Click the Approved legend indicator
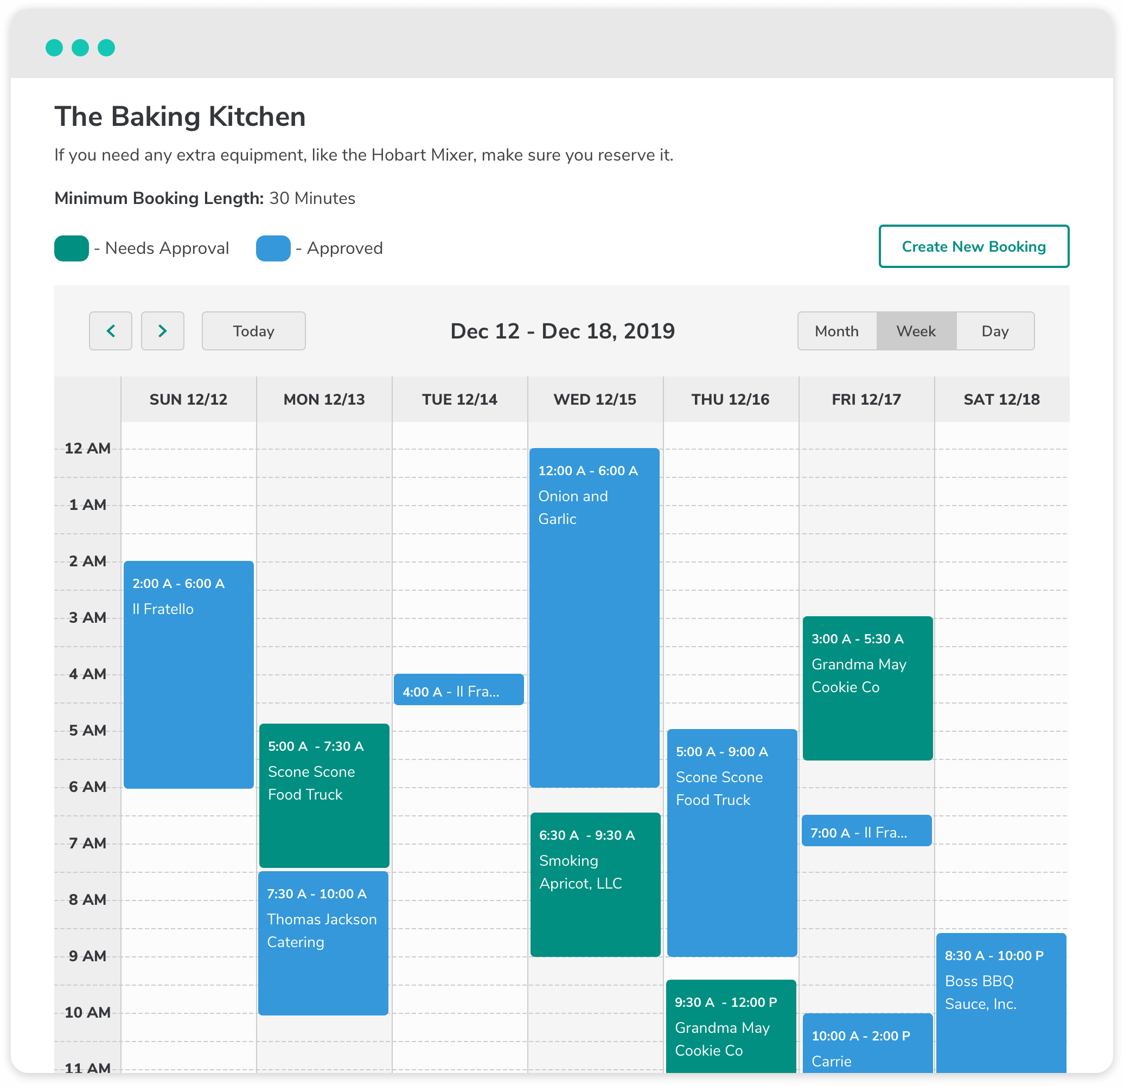Viewport: 1124px width, 1086px height. pos(271,248)
